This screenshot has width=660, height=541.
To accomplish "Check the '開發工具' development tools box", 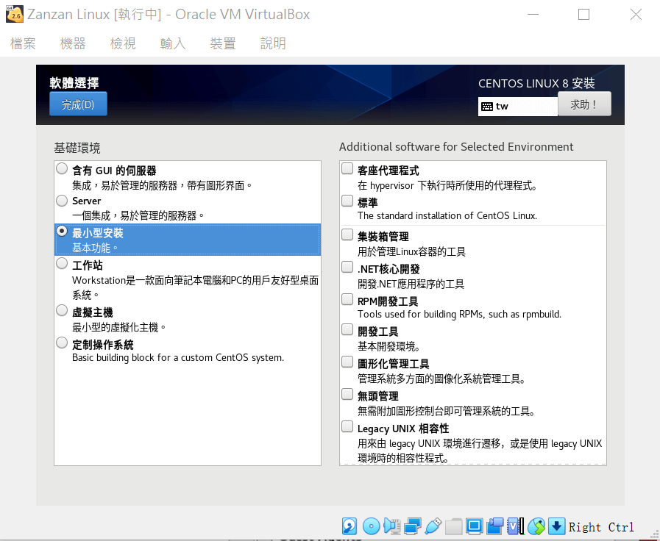I will coord(347,329).
